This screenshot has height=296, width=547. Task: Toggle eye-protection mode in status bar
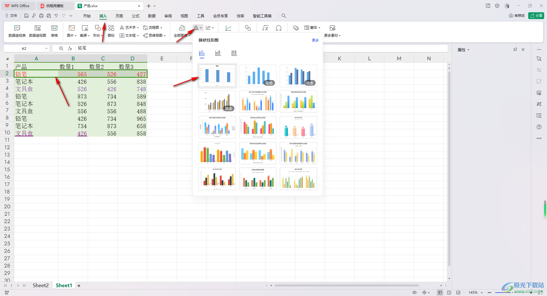[x=415, y=293]
